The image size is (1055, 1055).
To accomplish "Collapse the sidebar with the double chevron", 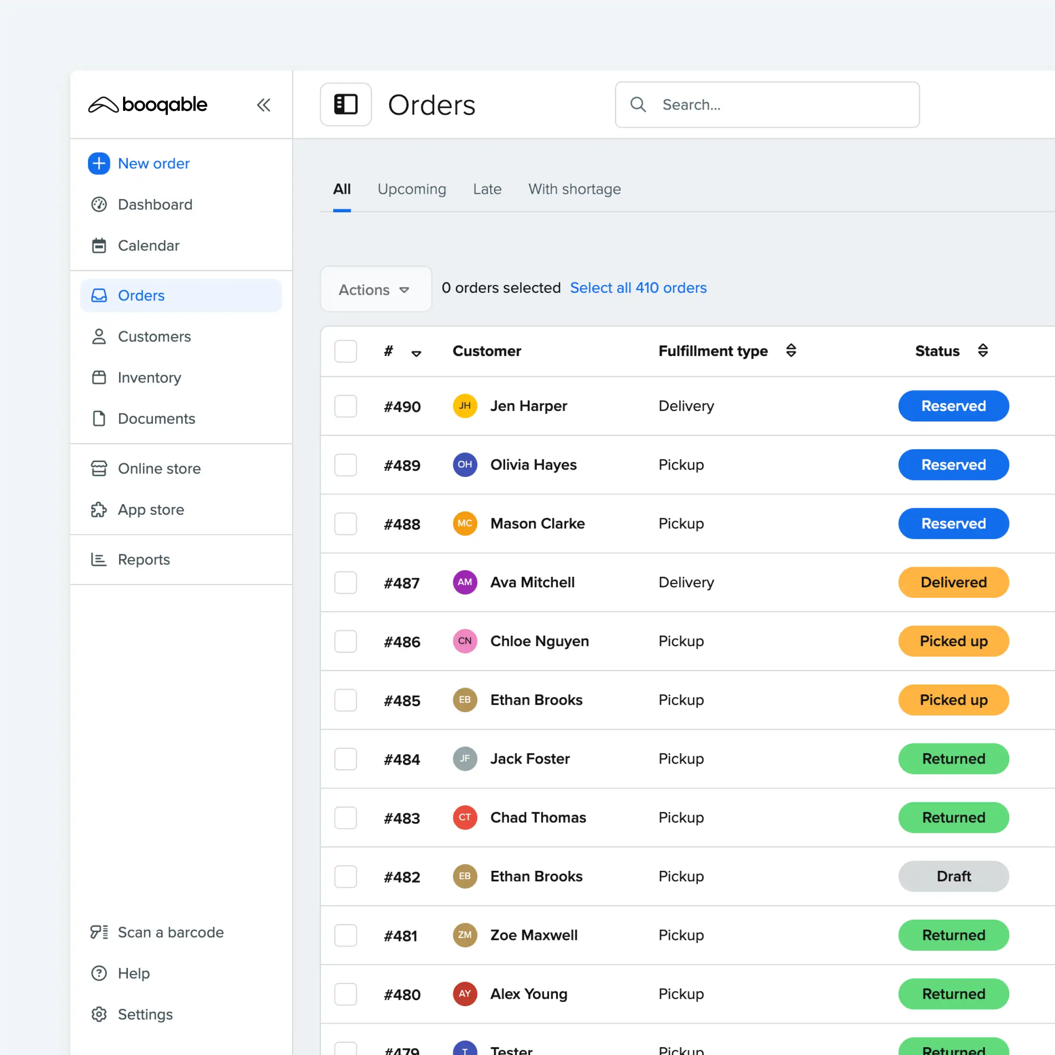I will (264, 105).
